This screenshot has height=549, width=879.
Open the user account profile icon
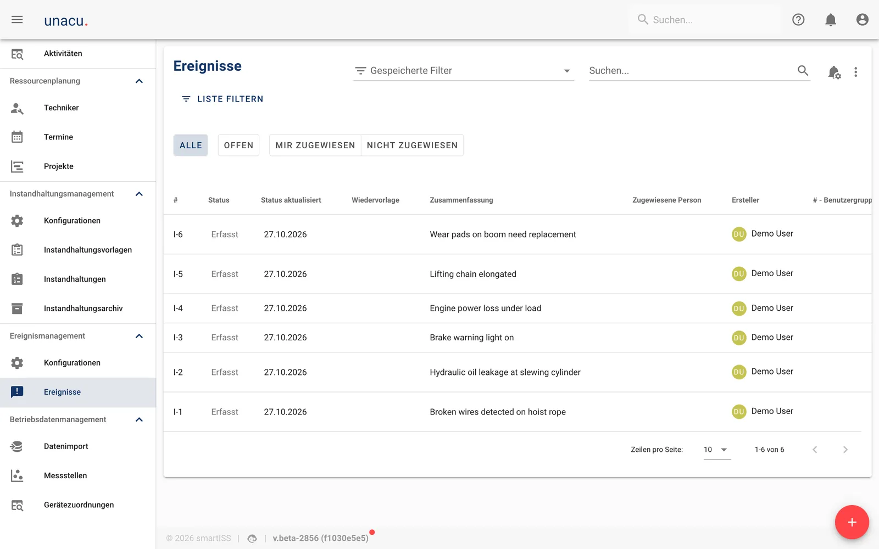pyautogui.click(x=863, y=20)
